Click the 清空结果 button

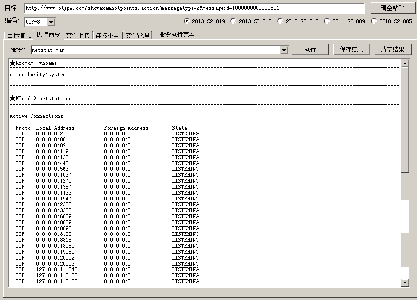click(392, 50)
